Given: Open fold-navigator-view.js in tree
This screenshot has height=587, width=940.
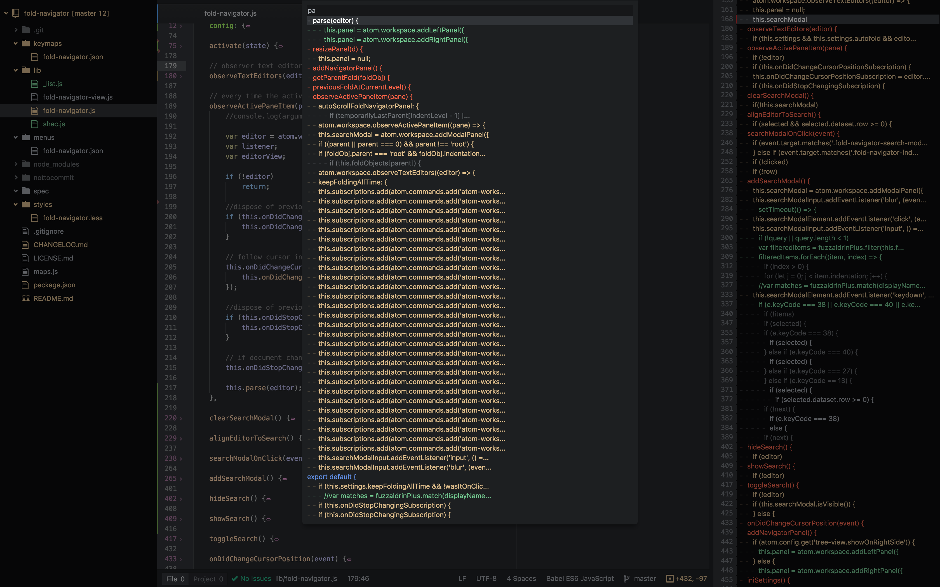Looking at the screenshot, I should point(78,97).
